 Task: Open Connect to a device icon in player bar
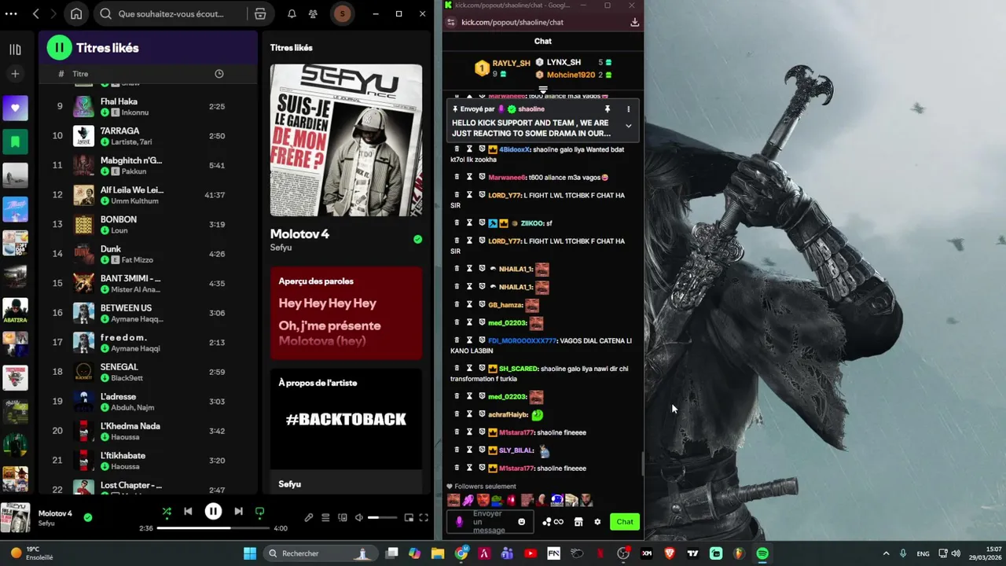pyautogui.click(x=342, y=518)
